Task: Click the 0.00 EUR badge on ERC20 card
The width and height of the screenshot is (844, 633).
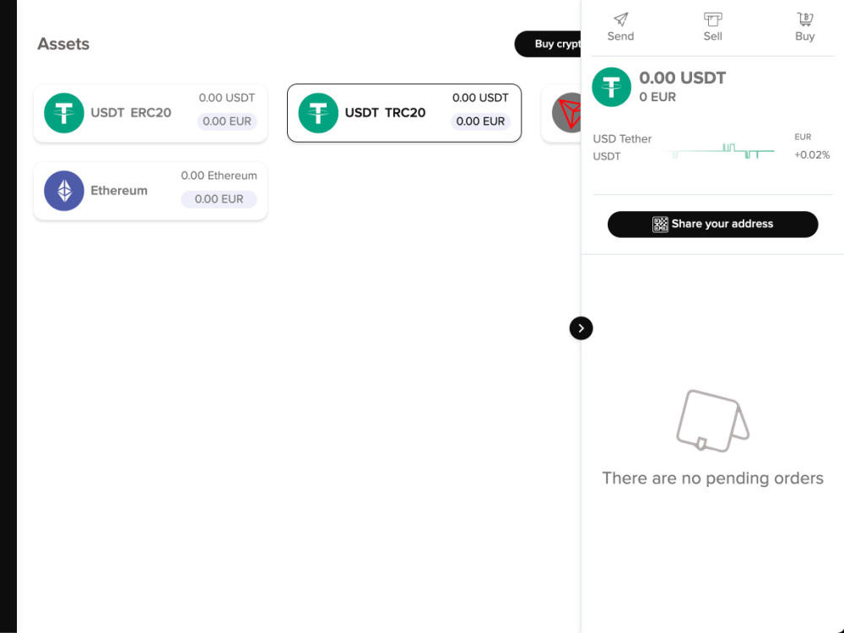Action: [226, 121]
